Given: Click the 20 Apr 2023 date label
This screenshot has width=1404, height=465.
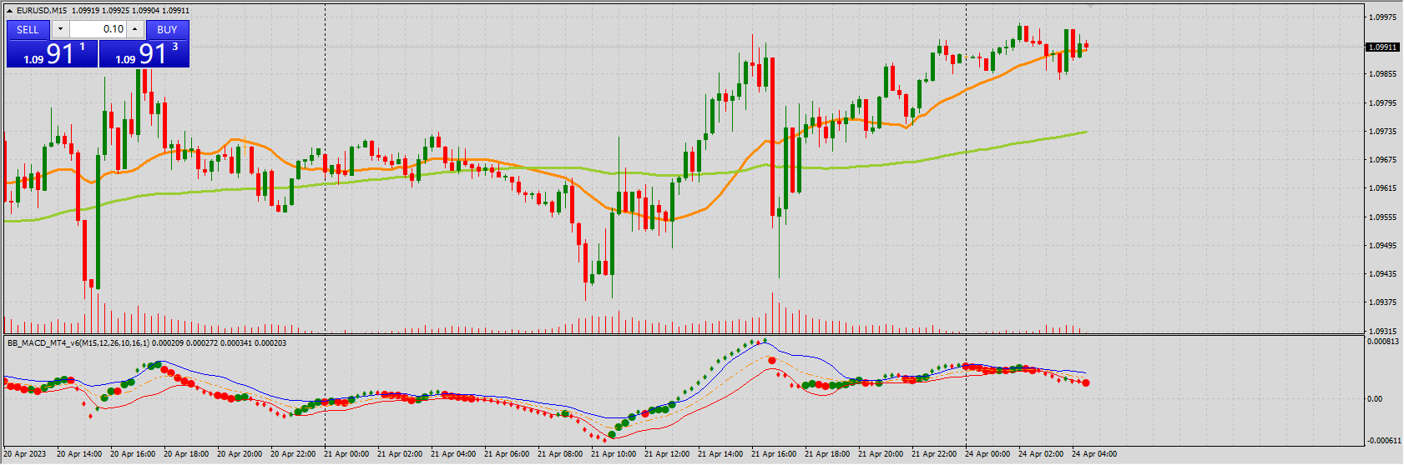Looking at the screenshot, I should pyautogui.click(x=25, y=454).
